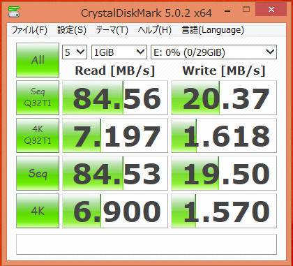
Task: Select the Seq write value 19.50
Action: [x=224, y=173]
